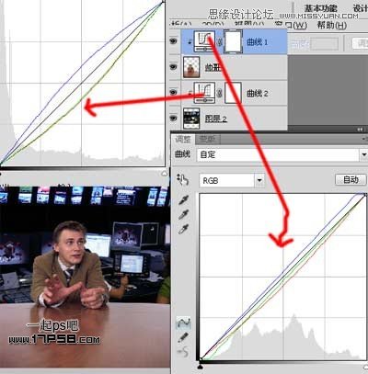Toggle visibility of 图层 2 layer
The width and height of the screenshot is (368, 374).
(174, 118)
